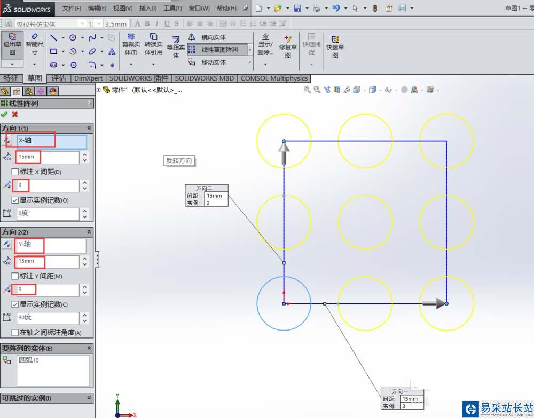
Task: Confirm pattern with the green checkmark
Action: pyautogui.click(x=4, y=114)
